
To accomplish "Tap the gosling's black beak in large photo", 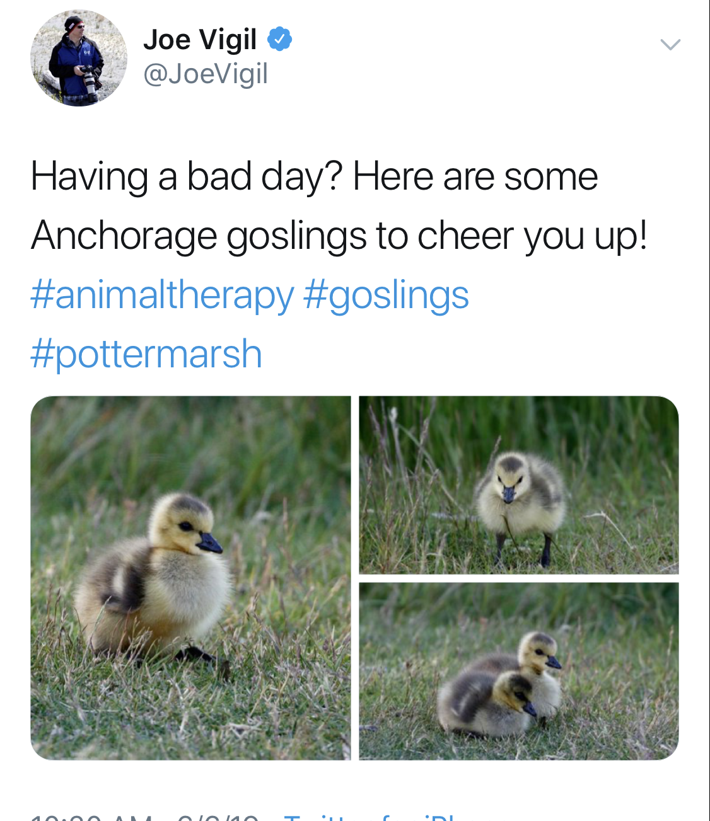I will [209, 543].
